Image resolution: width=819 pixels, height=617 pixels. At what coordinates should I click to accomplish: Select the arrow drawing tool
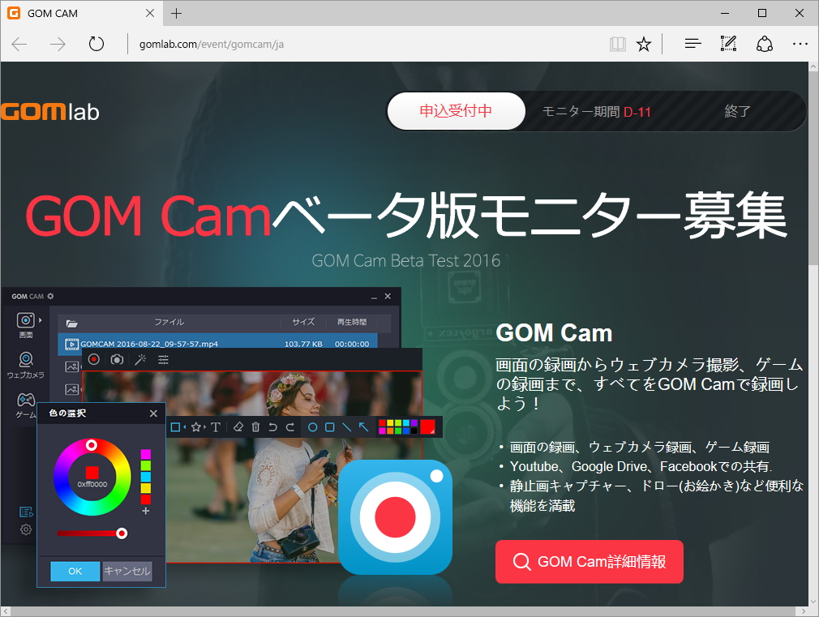coord(363,426)
